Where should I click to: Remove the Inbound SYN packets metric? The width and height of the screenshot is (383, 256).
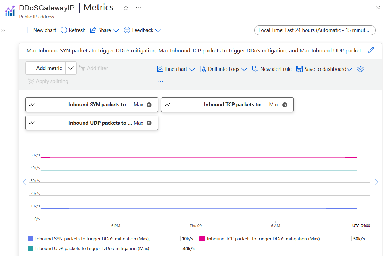[x=149, y=105]
